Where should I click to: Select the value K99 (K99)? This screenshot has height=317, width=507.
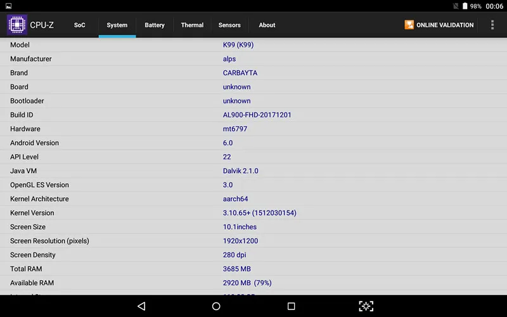pyautogui.click(x=238, y=45)
